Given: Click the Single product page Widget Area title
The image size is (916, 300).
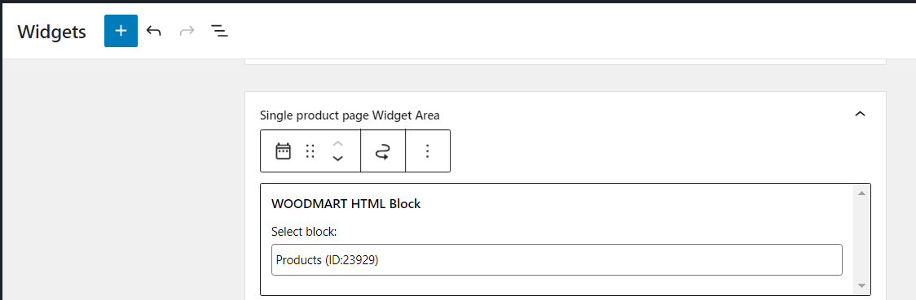Looking at the screenshot, I should point(350,115).
